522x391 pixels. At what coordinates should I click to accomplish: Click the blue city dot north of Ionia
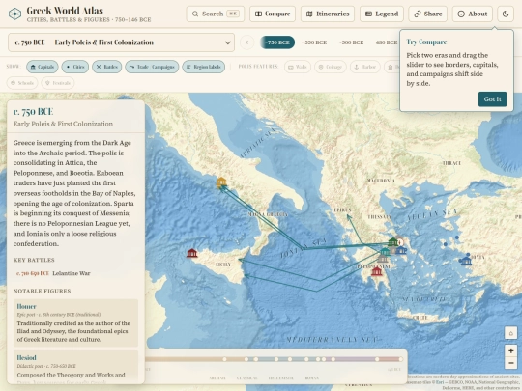[457, 237]
